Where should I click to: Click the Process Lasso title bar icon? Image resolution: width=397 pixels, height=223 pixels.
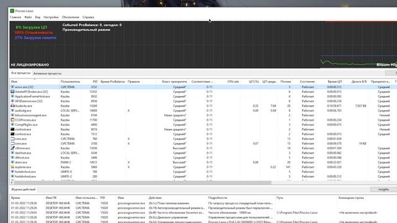[x=12, y=11]
